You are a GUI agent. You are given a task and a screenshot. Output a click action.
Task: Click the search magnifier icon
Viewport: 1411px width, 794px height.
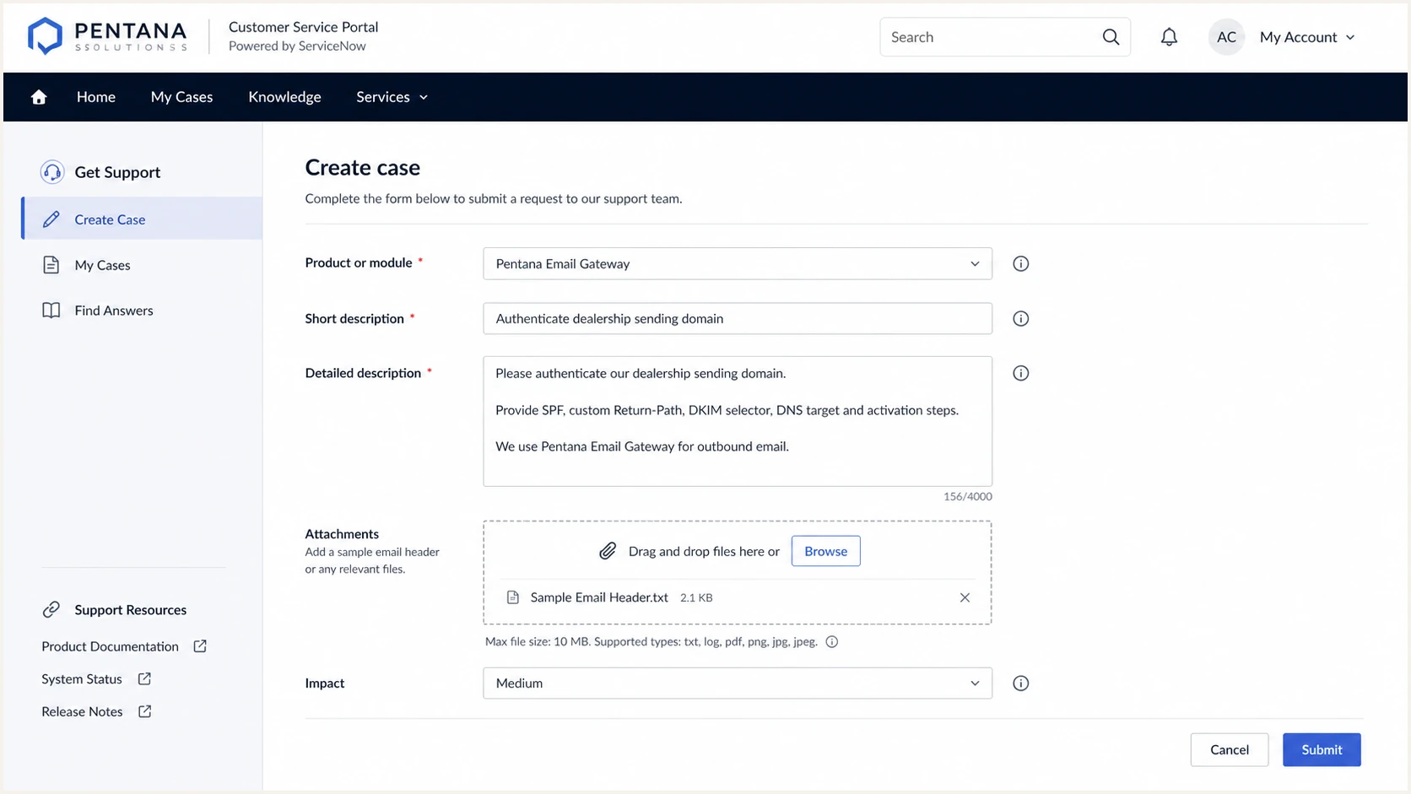click(1111, 37)
